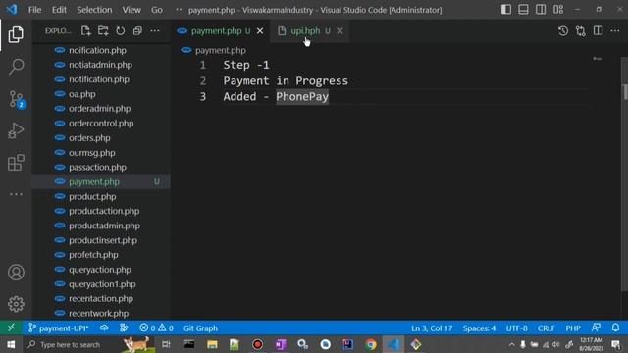
Task: Go to line via Ln 3, Col 17
Action: tap(432, 328)
